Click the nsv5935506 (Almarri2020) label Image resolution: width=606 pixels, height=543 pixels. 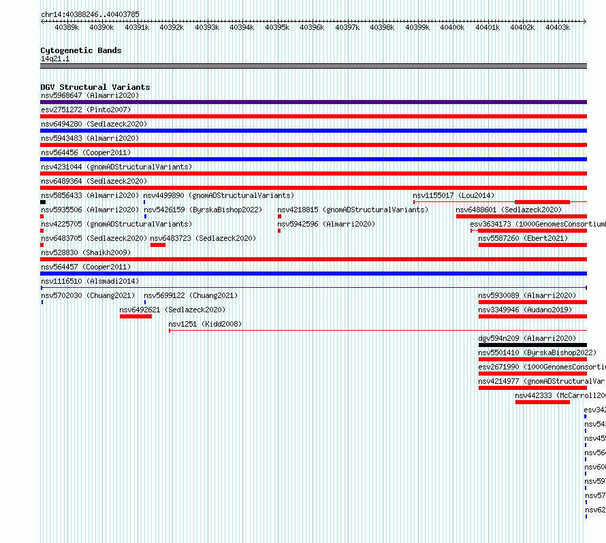(90, 210)
